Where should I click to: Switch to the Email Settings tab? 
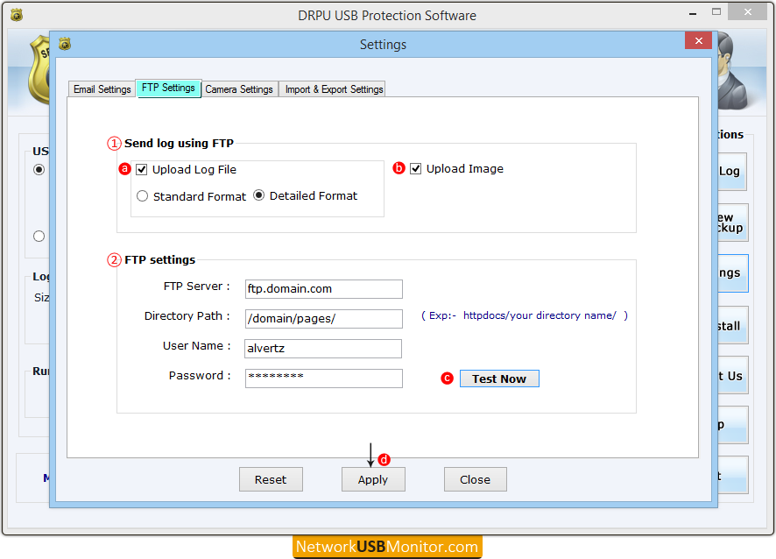click(102, 89)
